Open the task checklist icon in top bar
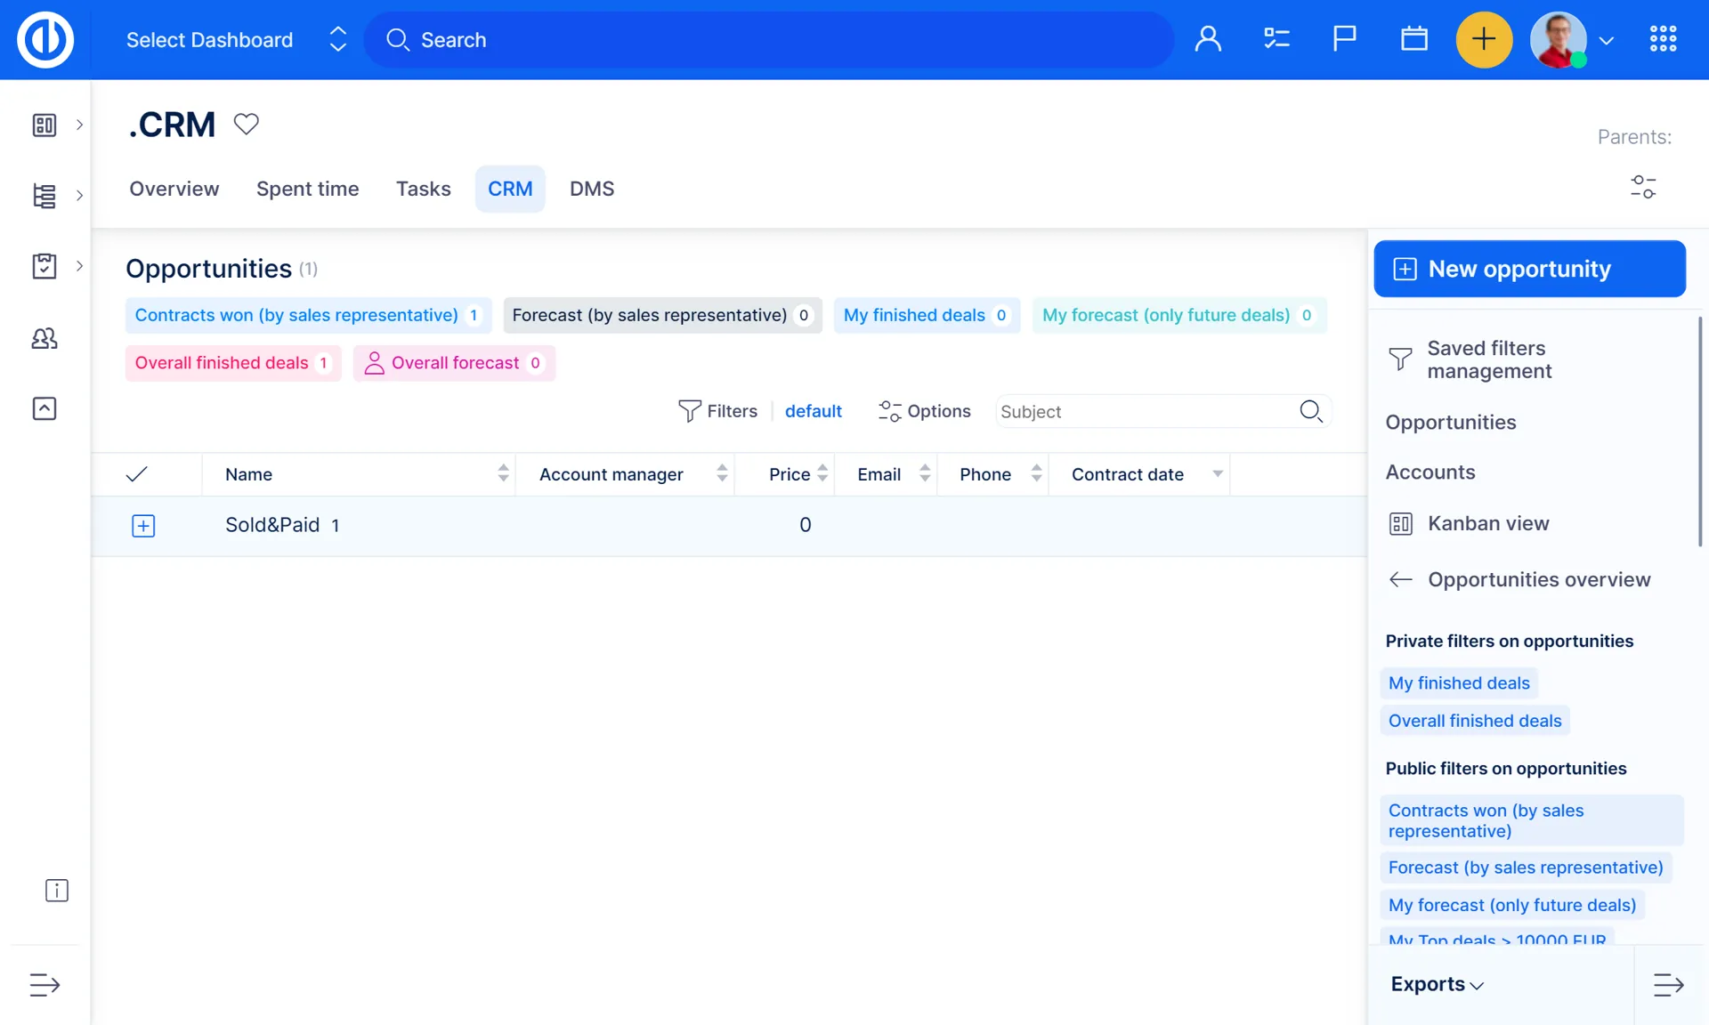Viewport: 1709px width, 1025px height. click(x=1276, y=39)
